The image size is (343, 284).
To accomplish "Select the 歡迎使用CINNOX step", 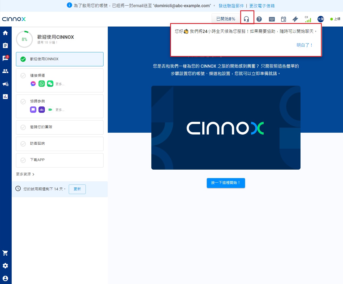I will click(x=60, y=59).
